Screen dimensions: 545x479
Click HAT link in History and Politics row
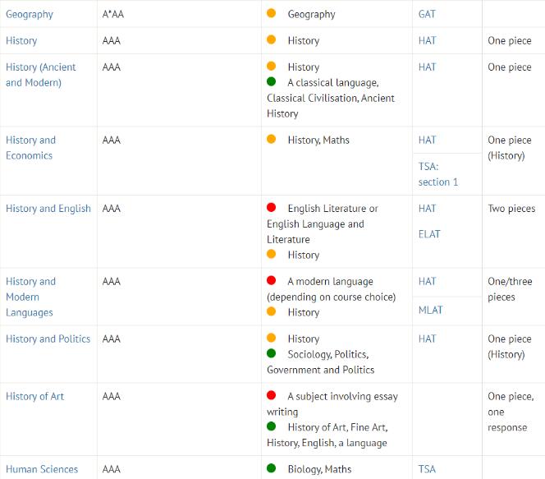[427, 339]
